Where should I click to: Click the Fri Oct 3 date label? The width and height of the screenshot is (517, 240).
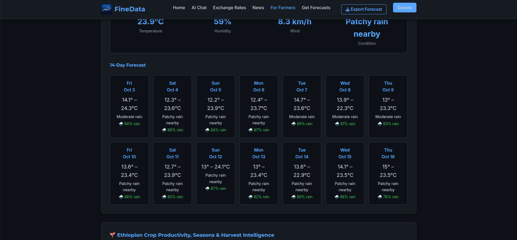pos(129,87)
